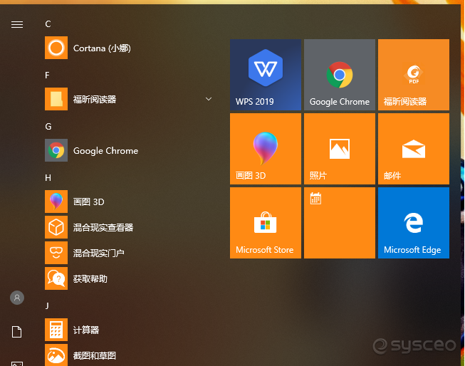This screenshot has height=366, width=465.
Task: Click the '画图 3D' label in app list
Action: [x=89, y=202]
